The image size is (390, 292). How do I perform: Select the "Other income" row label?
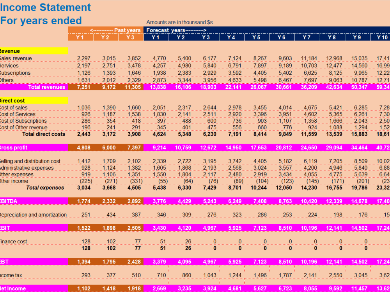14,181
